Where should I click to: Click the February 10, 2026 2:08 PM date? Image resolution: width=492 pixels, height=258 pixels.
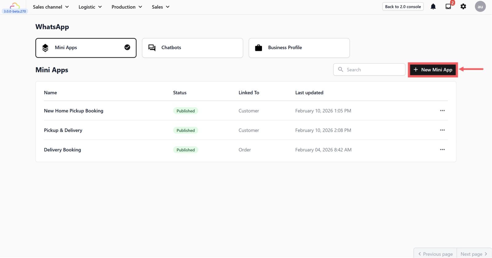[323, 130]
